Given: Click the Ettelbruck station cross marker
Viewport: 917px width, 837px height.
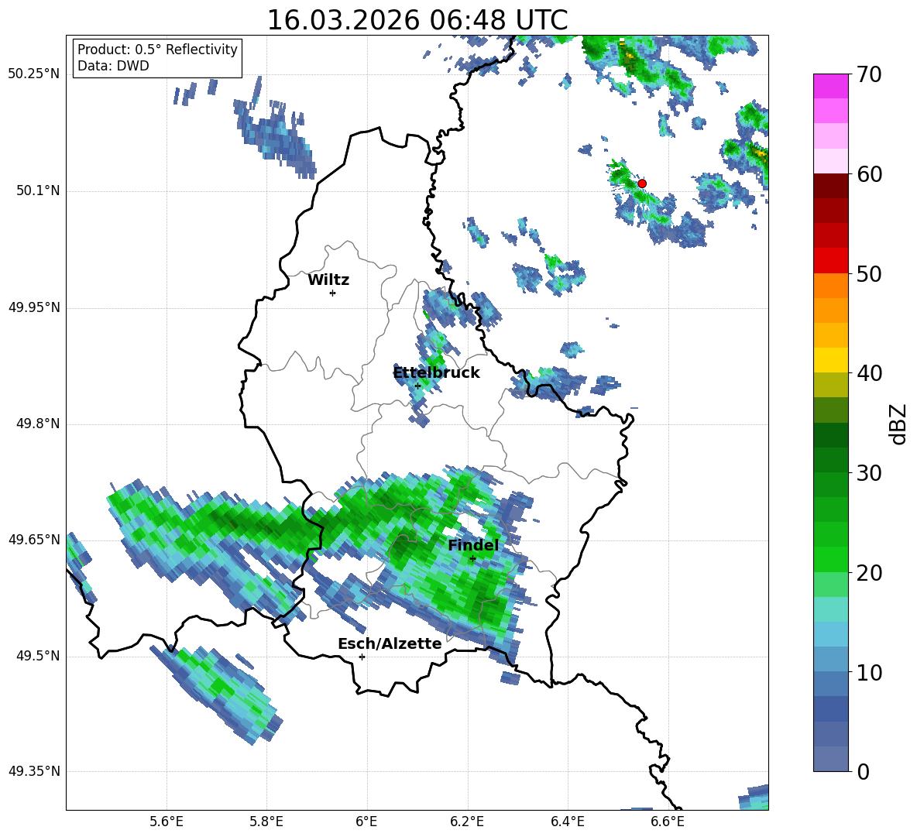Looking at the screenshot, I should tap(417, 386).
